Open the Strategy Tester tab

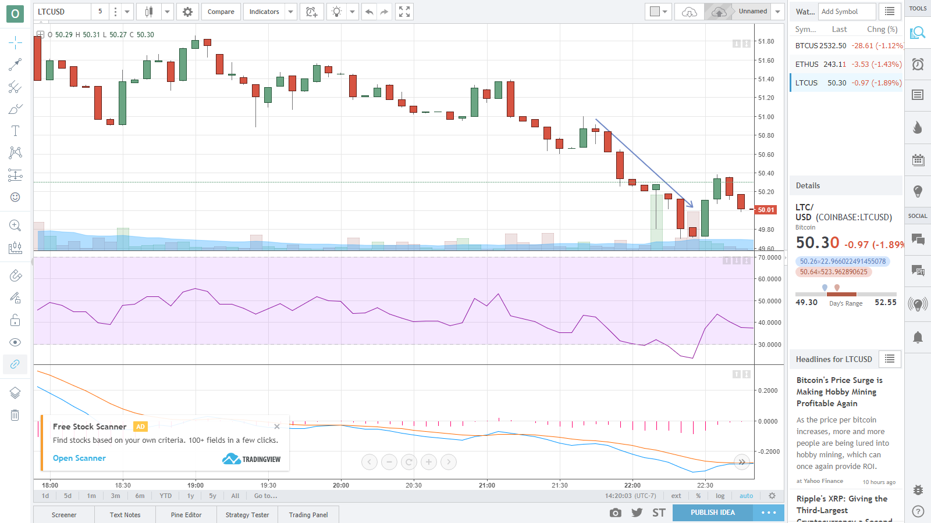[247, 515]
